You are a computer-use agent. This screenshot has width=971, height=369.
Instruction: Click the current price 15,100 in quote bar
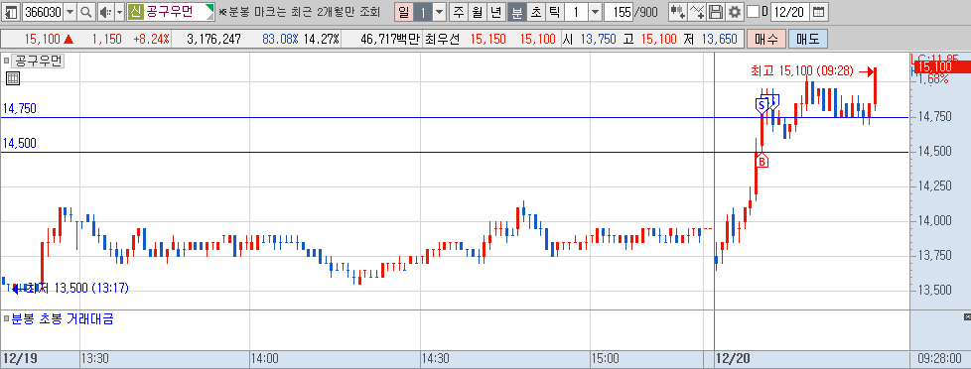42,39
